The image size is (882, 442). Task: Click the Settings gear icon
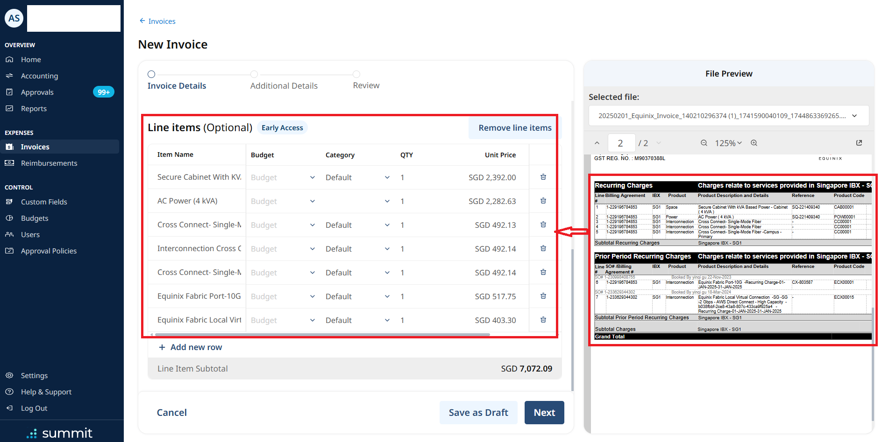click(9, 375)
